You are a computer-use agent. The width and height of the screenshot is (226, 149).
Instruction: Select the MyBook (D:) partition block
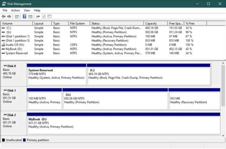pos(124,123)
